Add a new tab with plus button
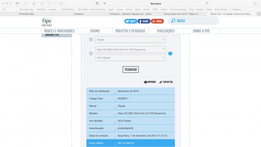 tap(259, 14)
